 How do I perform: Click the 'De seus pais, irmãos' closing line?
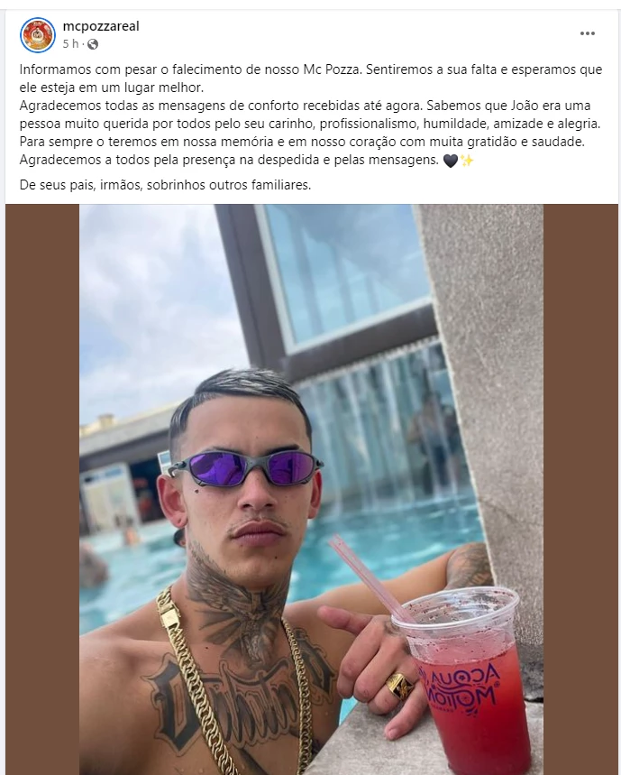(x=165, y=185)
